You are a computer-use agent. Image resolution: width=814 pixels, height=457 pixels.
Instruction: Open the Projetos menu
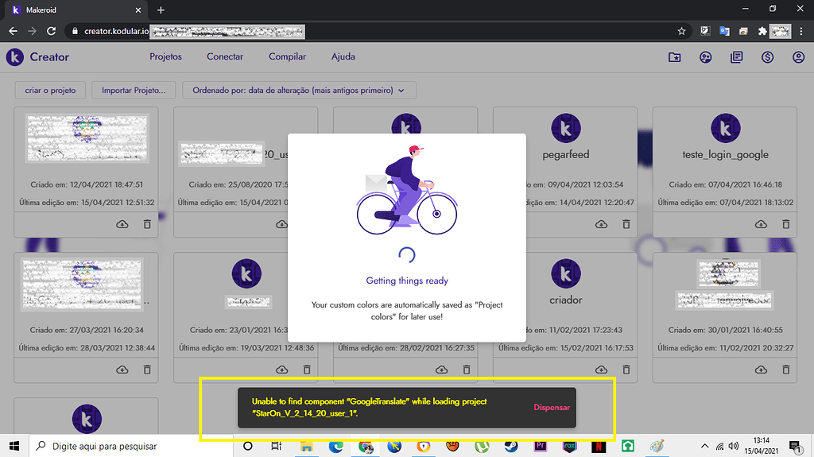click(x=165, y=57)
